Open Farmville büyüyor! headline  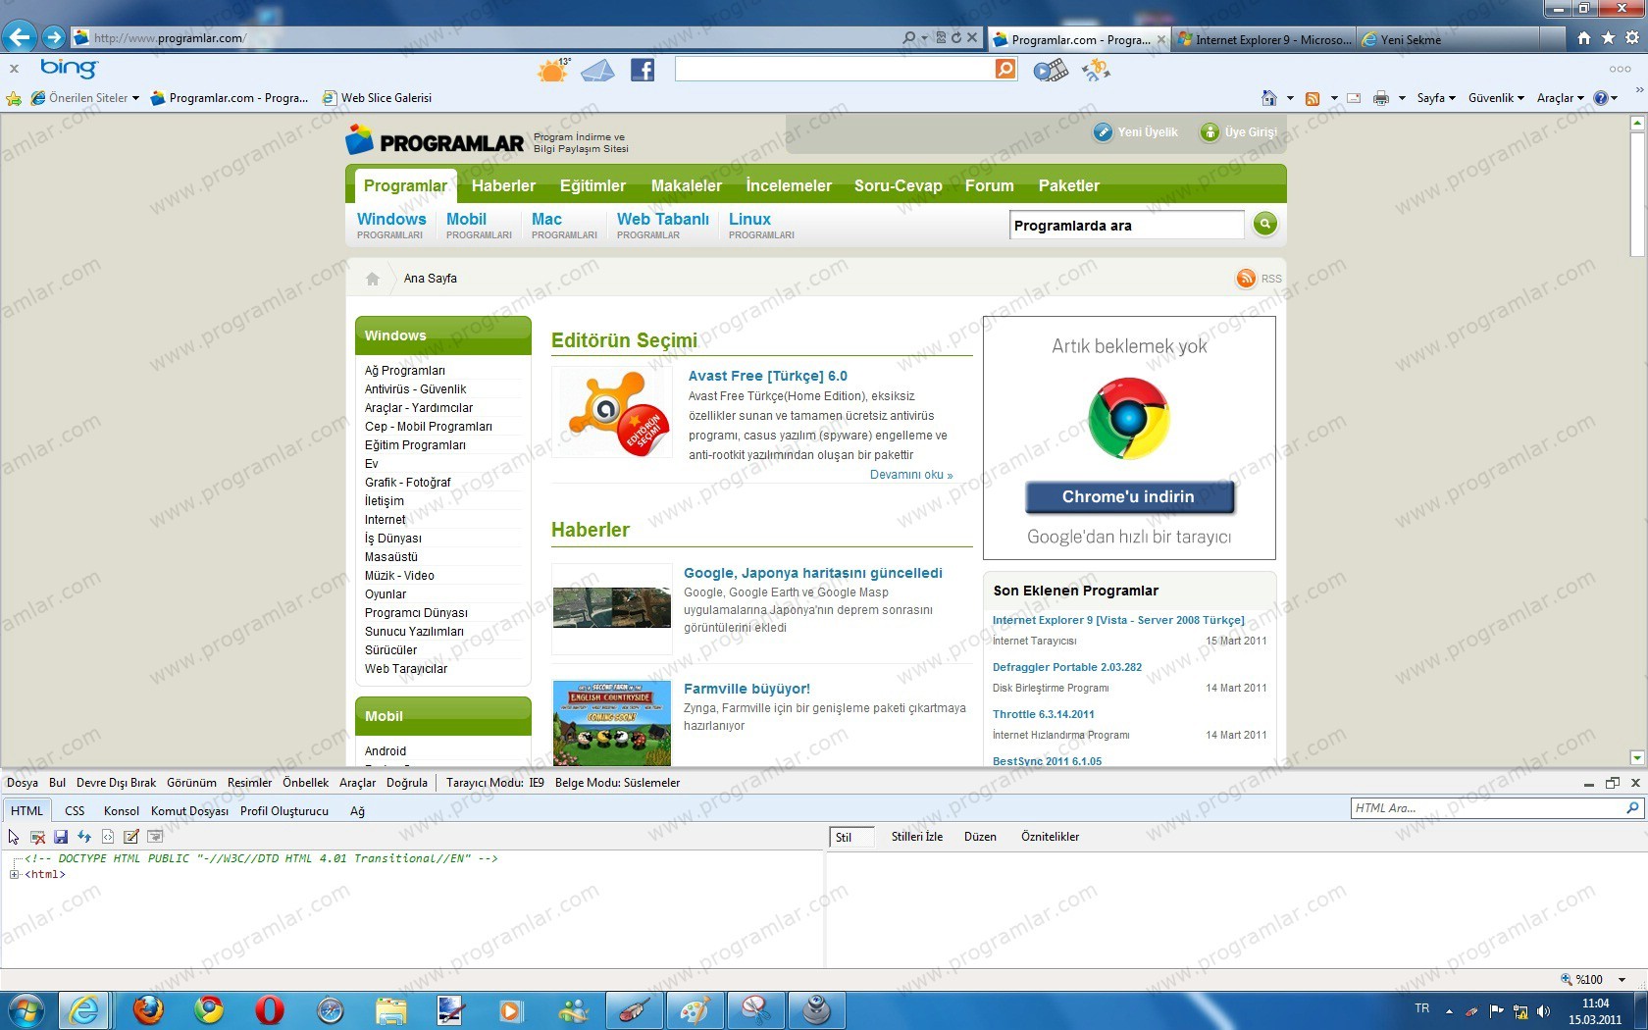(747, 689)
